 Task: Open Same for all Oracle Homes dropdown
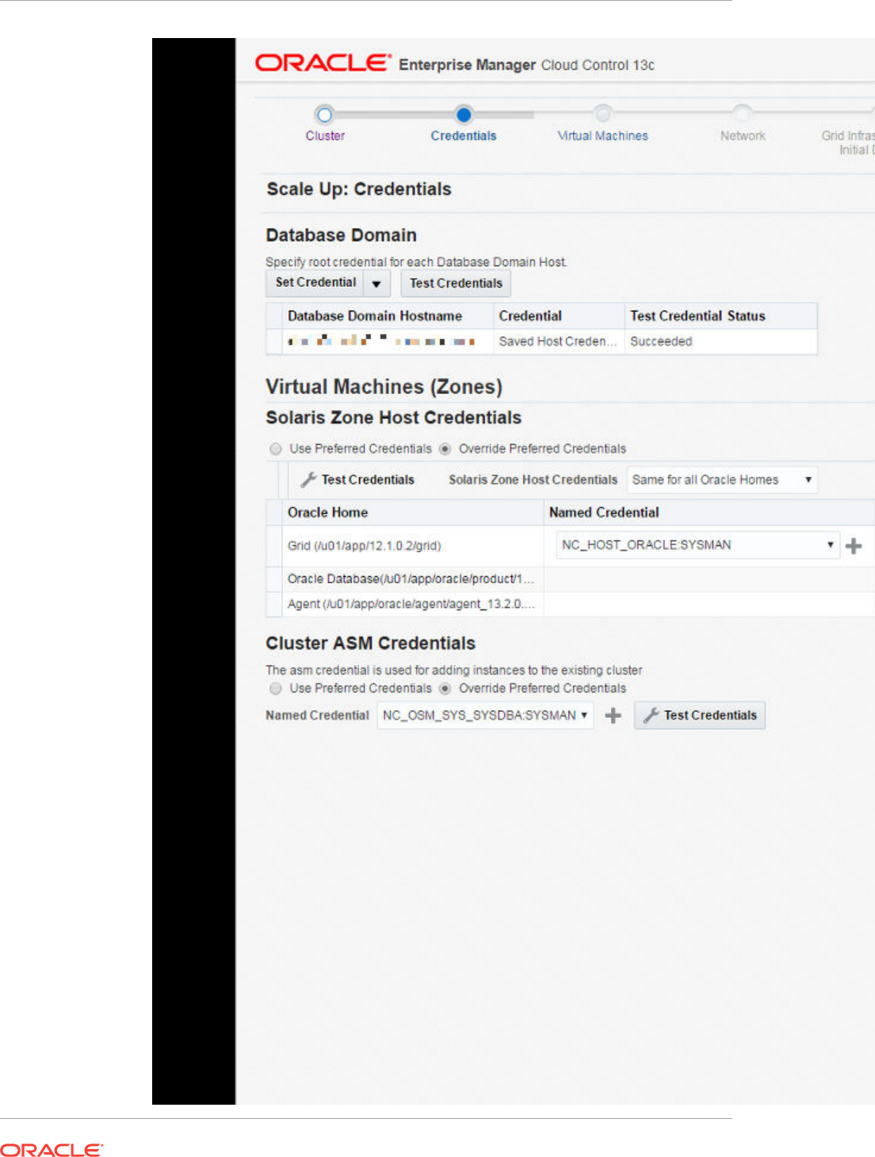722,479
